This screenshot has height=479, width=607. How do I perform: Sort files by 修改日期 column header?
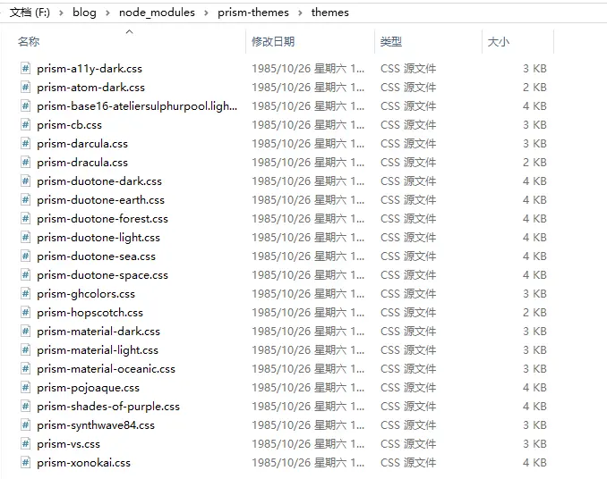(x=273, y=41)
